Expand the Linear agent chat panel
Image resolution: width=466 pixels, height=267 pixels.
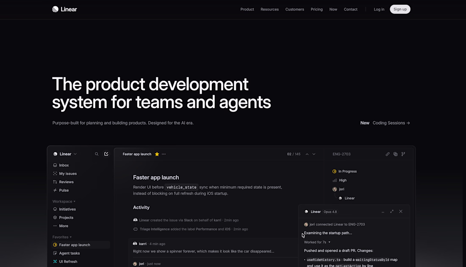(392, 212)
